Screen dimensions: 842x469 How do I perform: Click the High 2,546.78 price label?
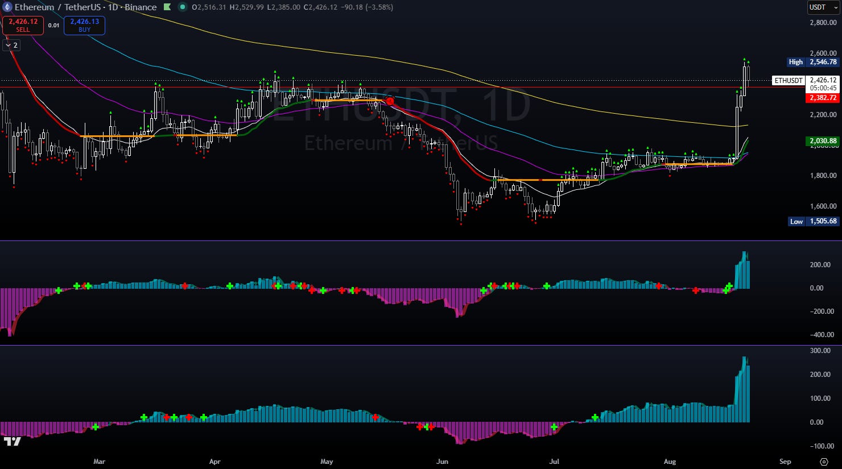(813, 62)
